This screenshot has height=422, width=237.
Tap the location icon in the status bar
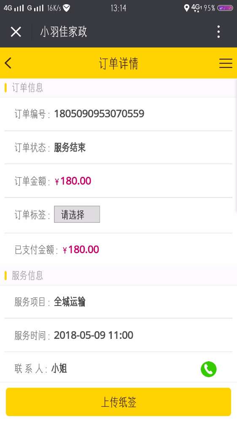pos(186,8)
